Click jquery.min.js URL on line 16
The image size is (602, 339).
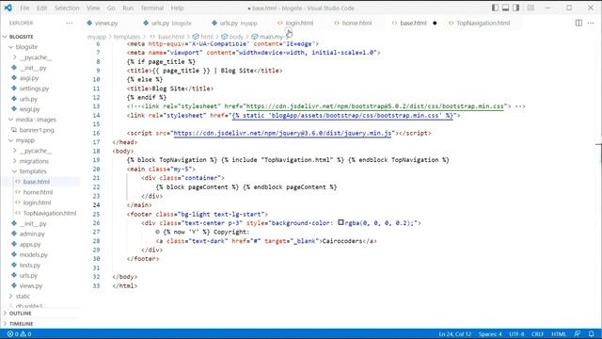[282, 134]
